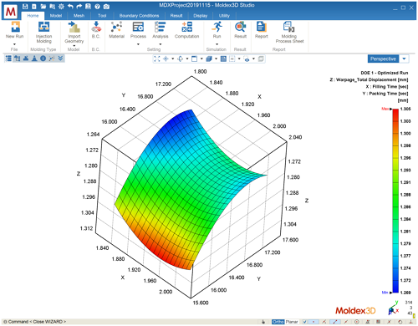The height and width of the screenshot is (326, 418).
Task: Click the Redo arrow
Action: click(79, 7)
